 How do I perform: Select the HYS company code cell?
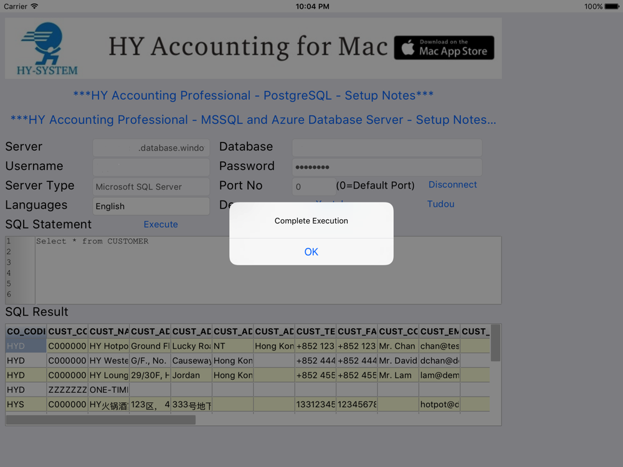26,405
